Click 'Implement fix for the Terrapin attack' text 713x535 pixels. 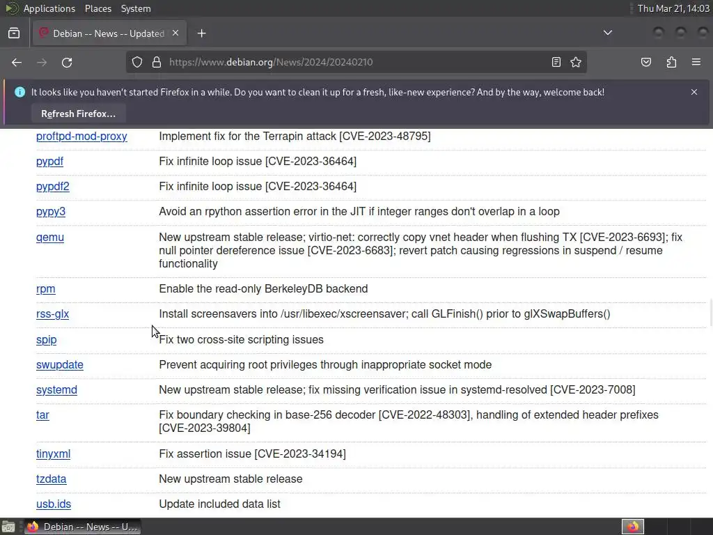point(295,137)
